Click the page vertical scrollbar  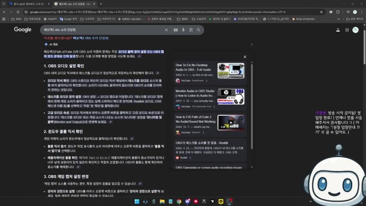click(x=364, y=47)
